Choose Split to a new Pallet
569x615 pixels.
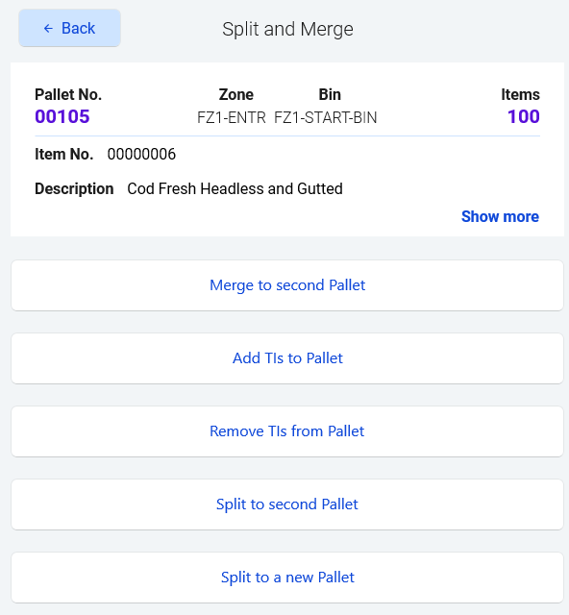point(287,578)
